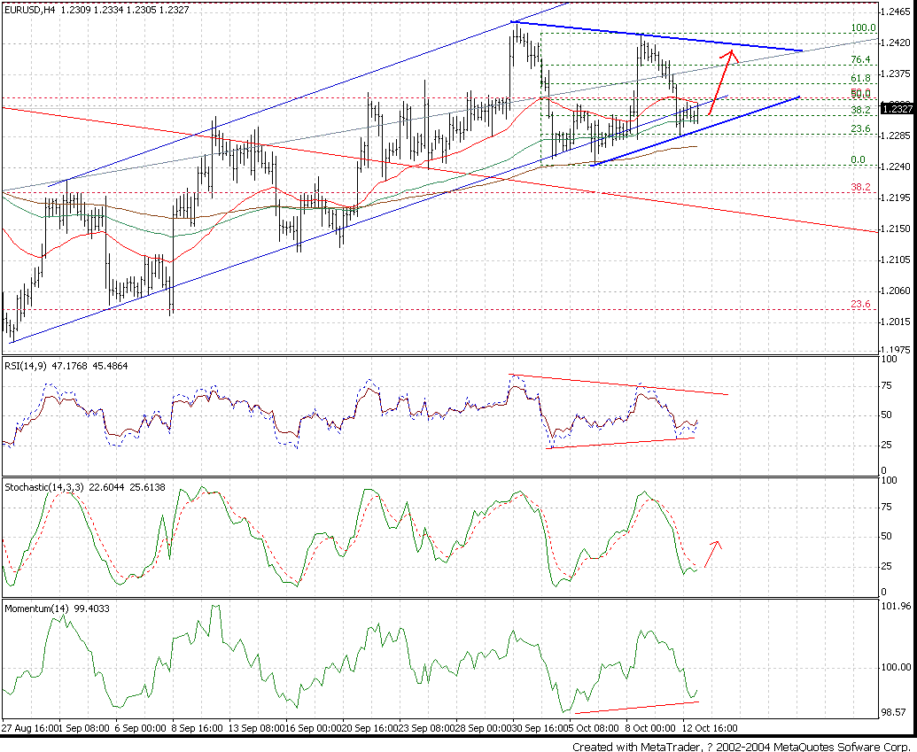Click the 1.2150 price axis label
Screen dimensions: 917x752
pos(898,229)
